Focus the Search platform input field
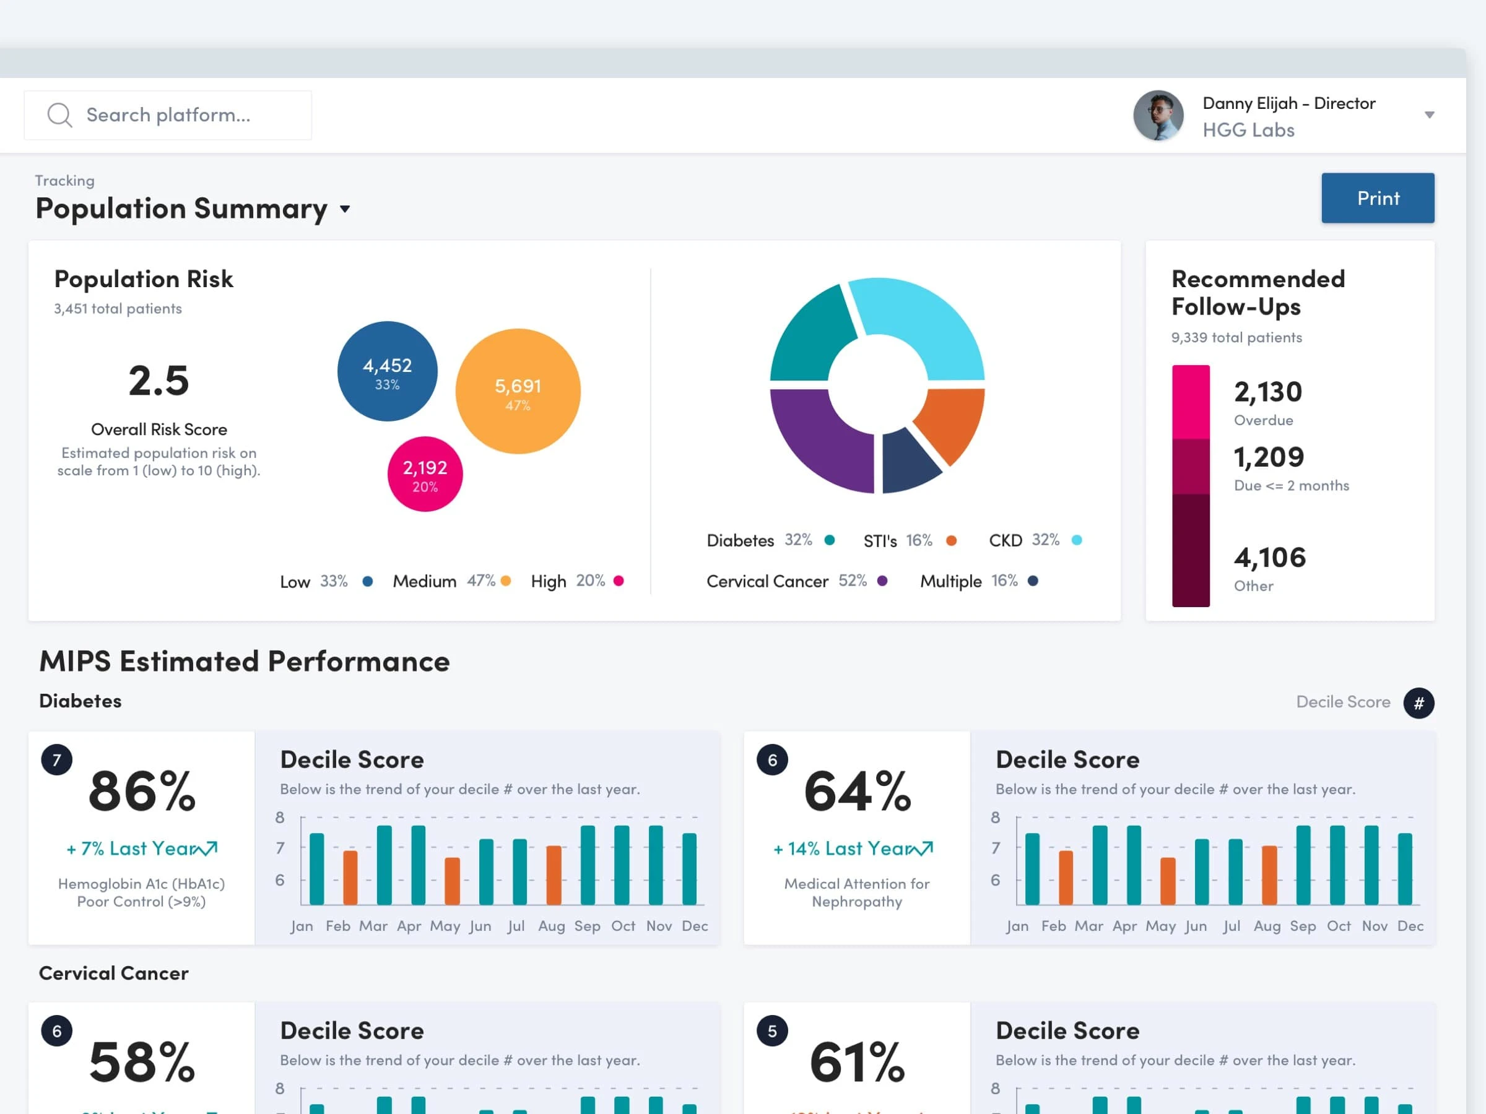 168,115
